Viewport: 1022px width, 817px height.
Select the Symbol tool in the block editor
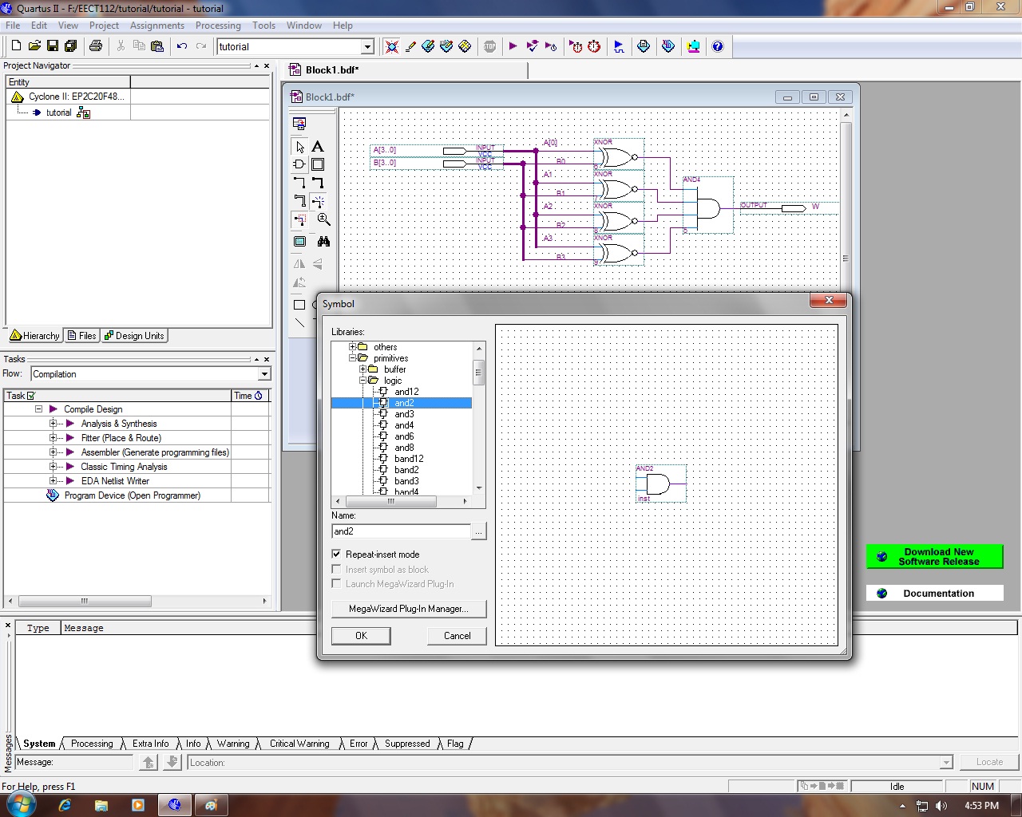coord(299,164)
